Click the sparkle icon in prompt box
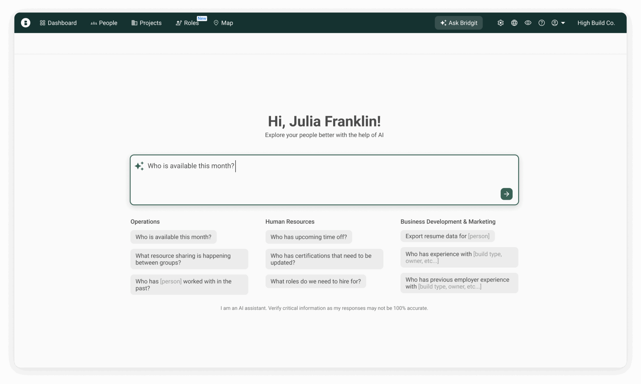 (139, 166)
